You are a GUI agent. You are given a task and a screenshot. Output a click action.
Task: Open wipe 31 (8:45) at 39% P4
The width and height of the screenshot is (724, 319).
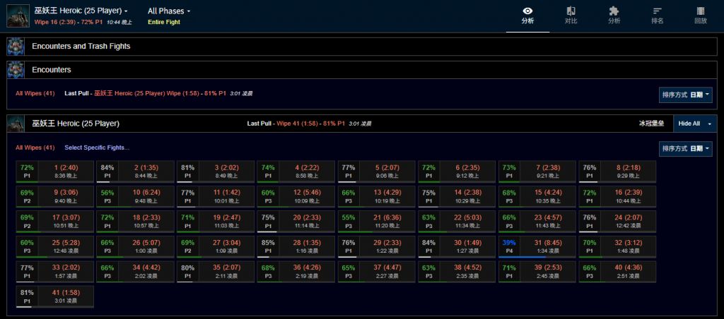click(537, 246)
